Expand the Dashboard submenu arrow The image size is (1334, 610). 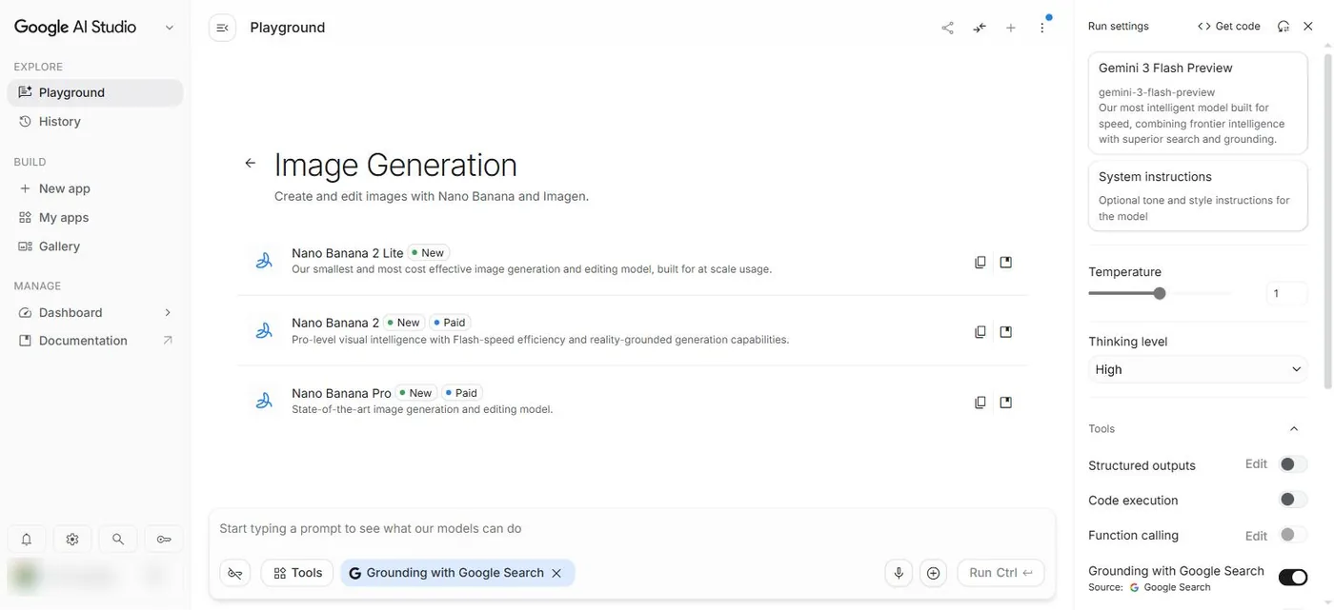(x=168, y=312)
